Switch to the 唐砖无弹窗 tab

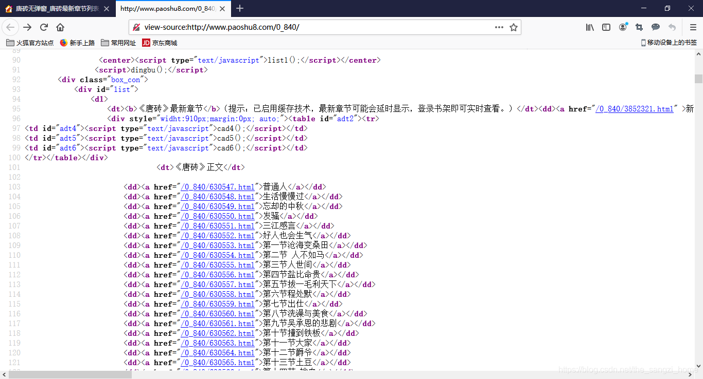57,9
